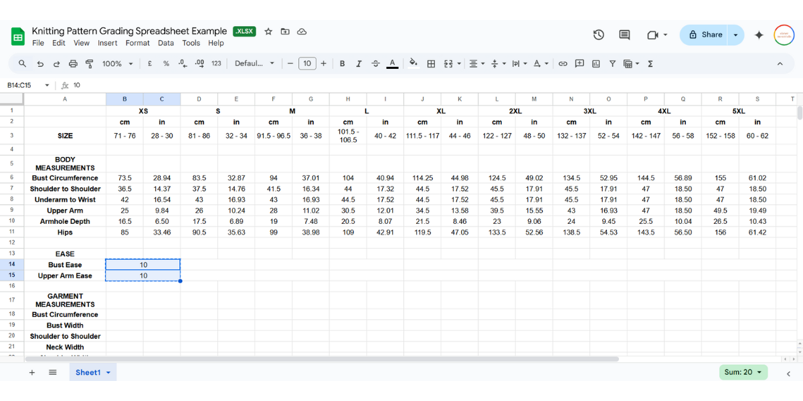This screenshot has height=401, width=803.
Task: Insert a chart
Action: point(596,63)
